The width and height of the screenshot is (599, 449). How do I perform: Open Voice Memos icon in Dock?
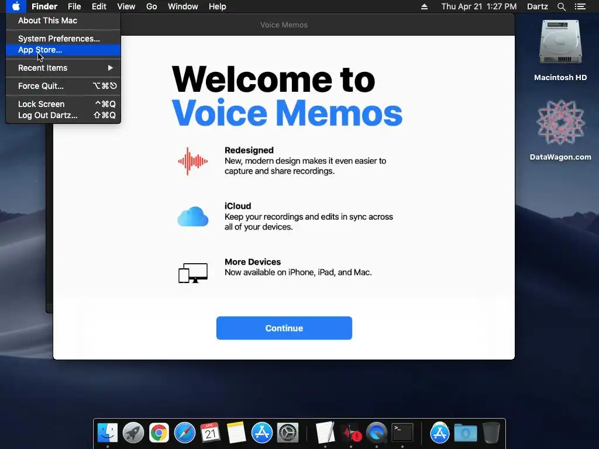(351, 433)
